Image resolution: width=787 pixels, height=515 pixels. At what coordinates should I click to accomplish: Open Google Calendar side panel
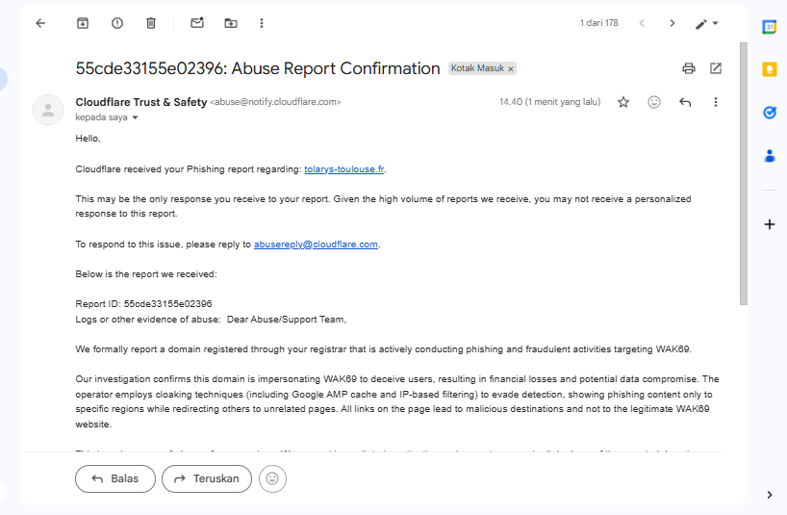point(770,27)
